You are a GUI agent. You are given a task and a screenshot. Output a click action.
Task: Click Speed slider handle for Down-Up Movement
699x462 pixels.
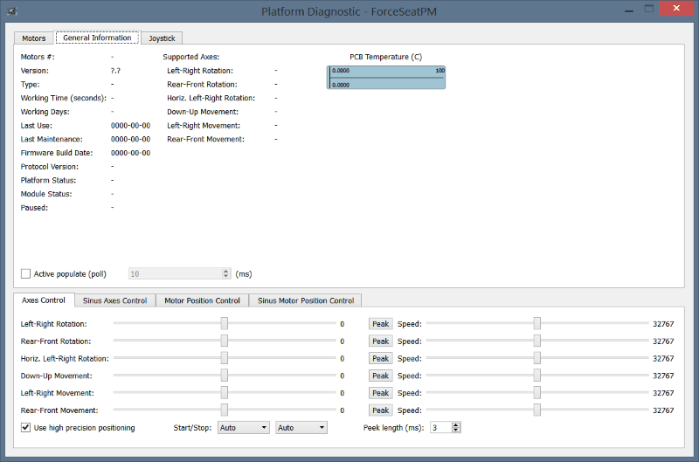[x=537, y=376]
